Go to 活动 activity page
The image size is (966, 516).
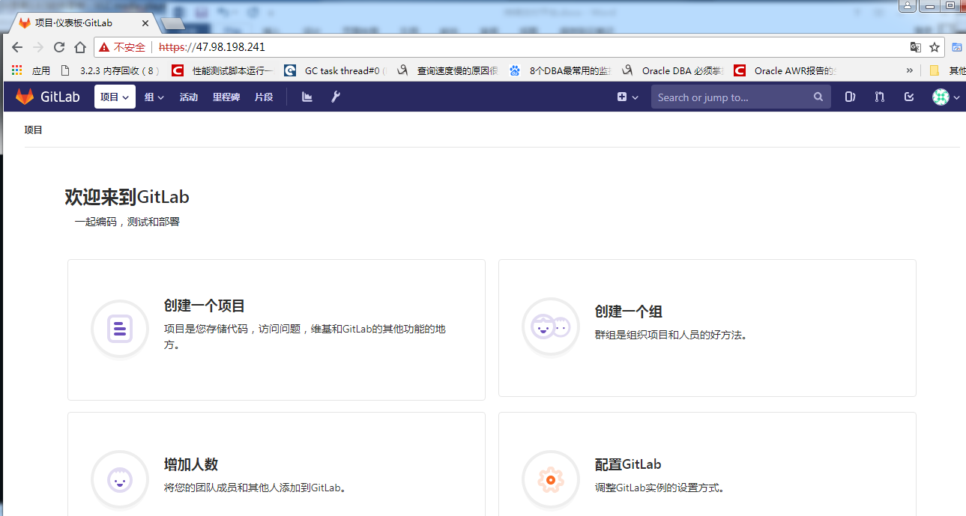point(188,97)
